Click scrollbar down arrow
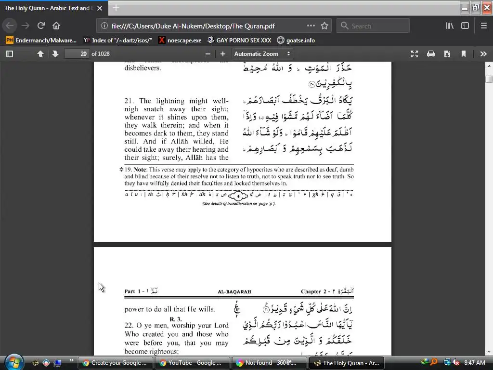 tap(489, 352)
